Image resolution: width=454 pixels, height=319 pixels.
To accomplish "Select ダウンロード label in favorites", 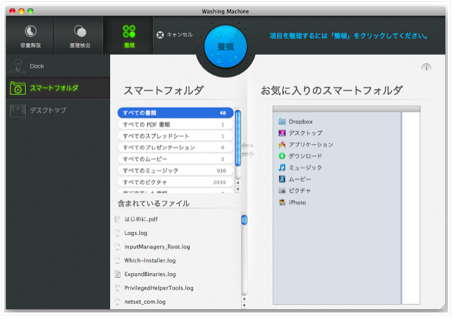I will pyautogui.click(x=305, y=157).
